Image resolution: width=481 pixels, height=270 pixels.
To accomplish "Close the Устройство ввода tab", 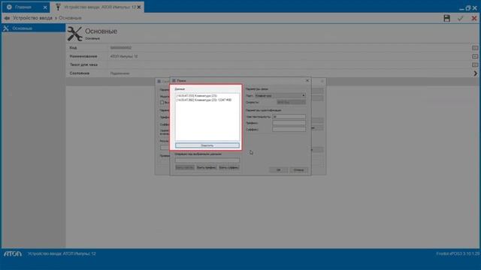I will click(139, 7).
